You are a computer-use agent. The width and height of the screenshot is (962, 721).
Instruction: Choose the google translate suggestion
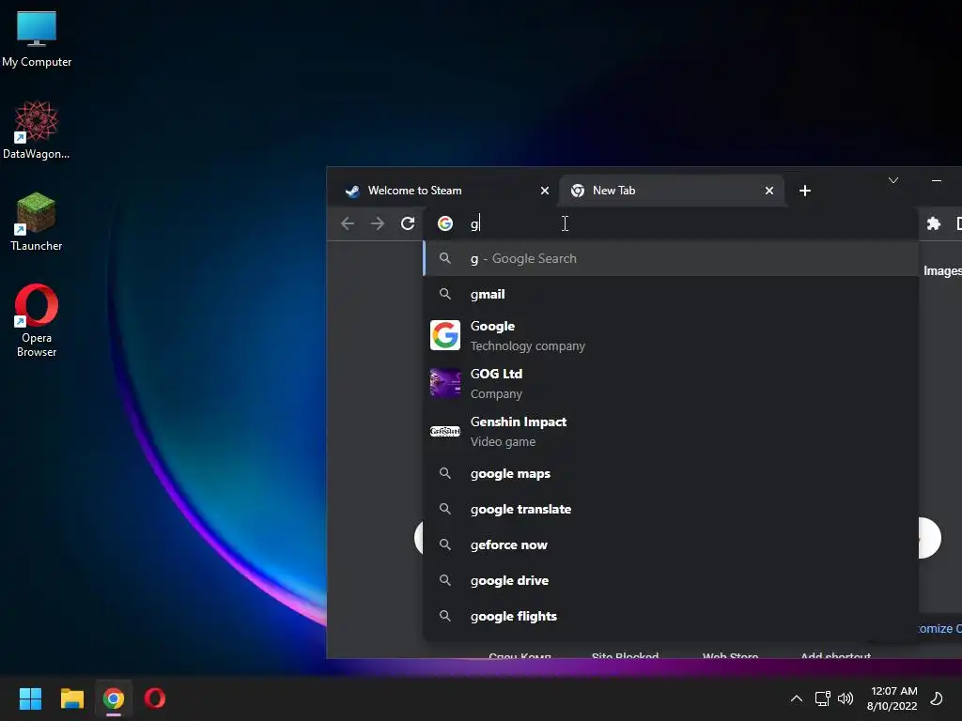(x=671, y=510)
